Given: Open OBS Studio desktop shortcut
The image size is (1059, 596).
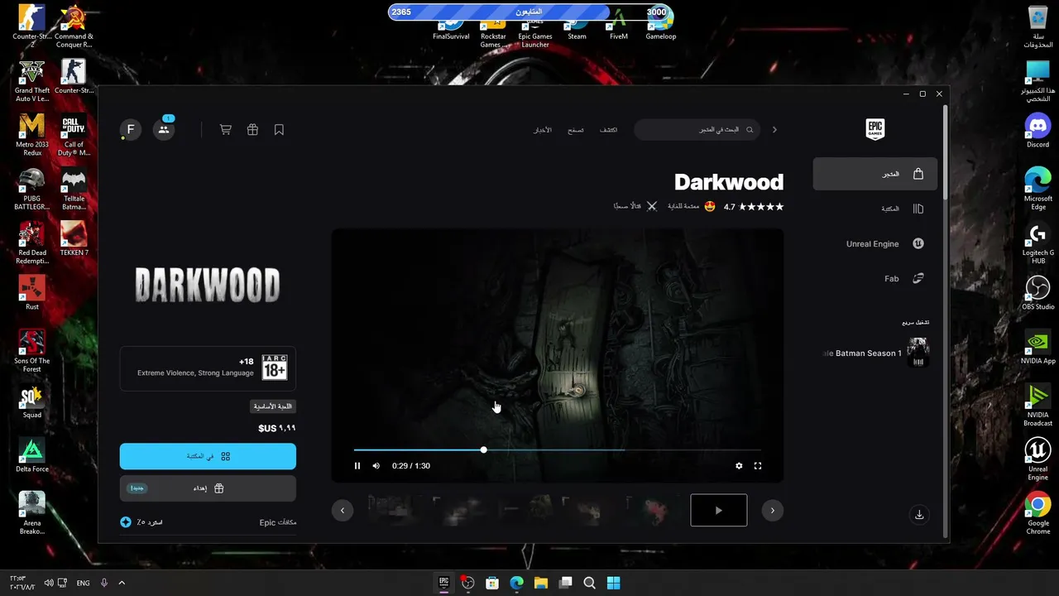Looking at the screenshot, I should [1037, 293].
